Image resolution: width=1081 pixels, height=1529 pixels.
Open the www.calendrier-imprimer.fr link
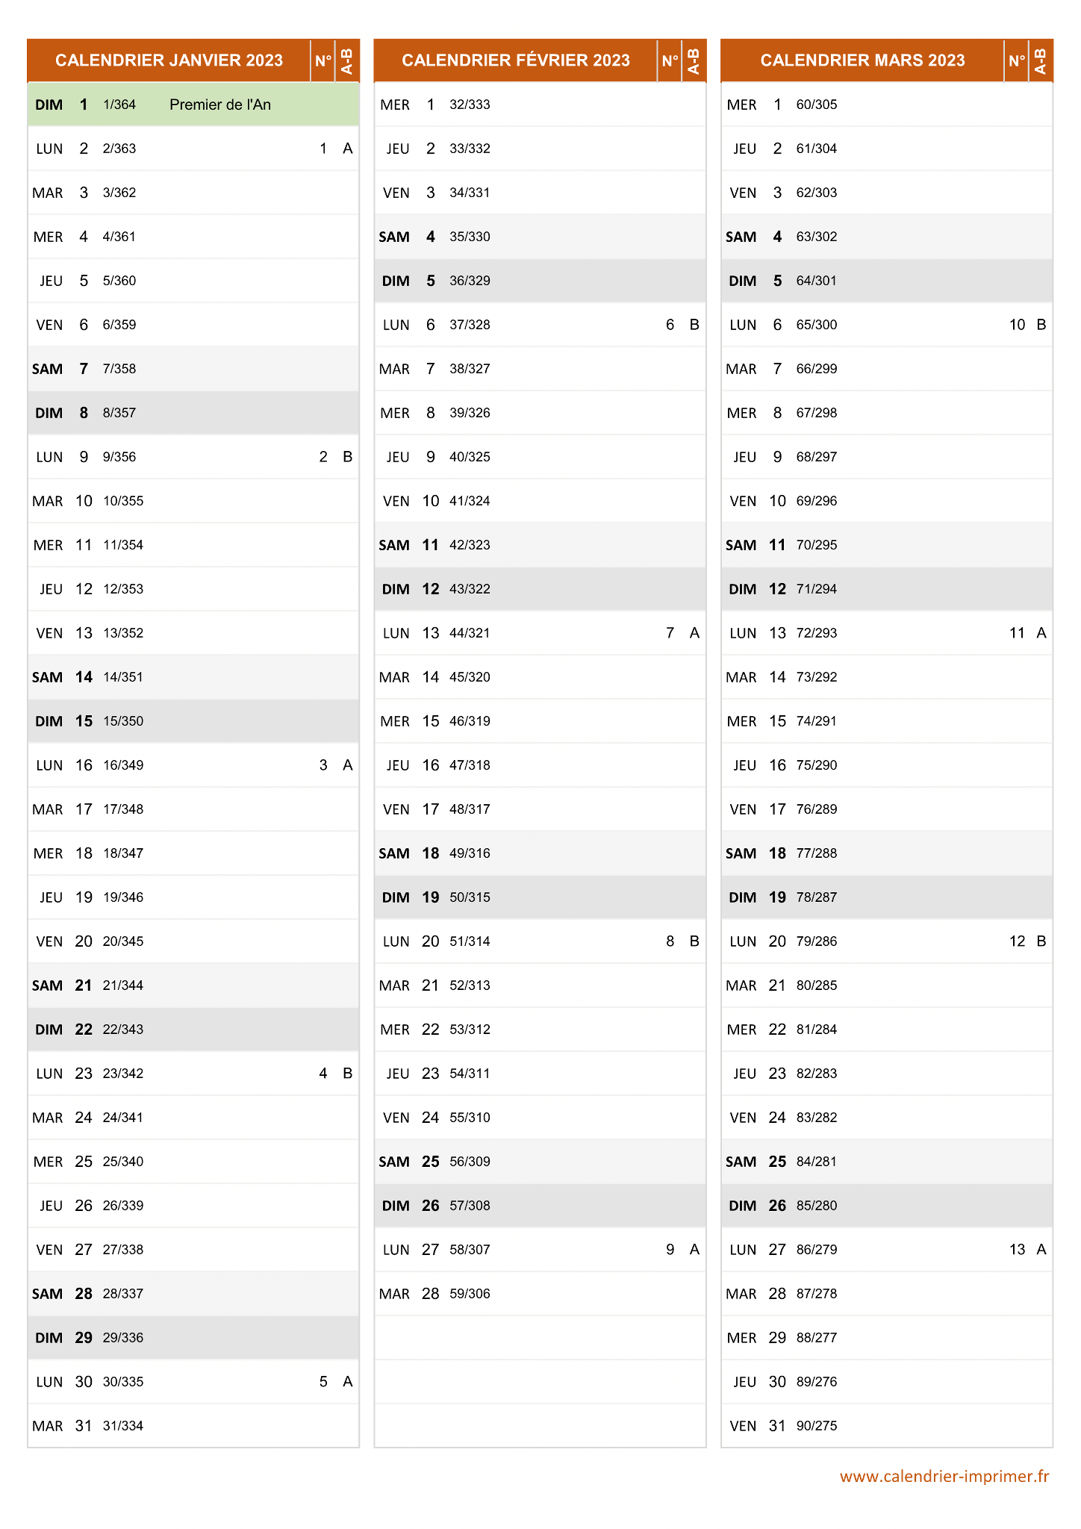(x=944, y=1476)
